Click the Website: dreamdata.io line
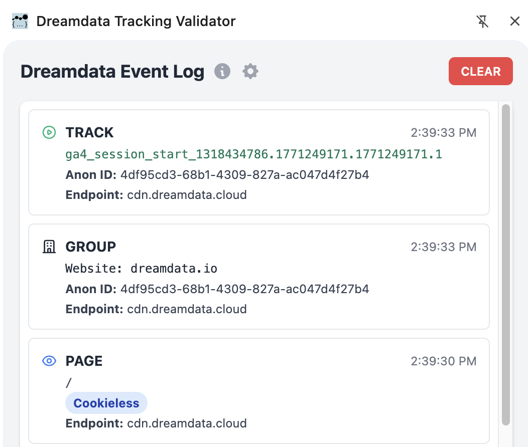Screen dimensions: 528x447 (141, 268)
